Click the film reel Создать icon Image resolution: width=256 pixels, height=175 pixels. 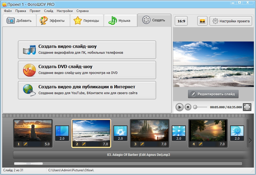(x=146, y=20)
